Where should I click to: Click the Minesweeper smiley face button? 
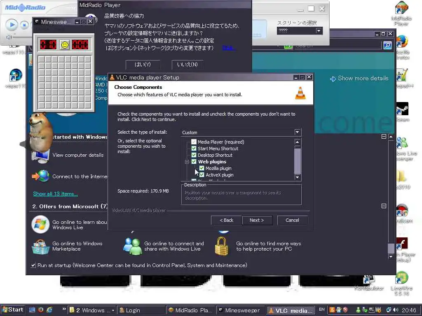point(65,45)
